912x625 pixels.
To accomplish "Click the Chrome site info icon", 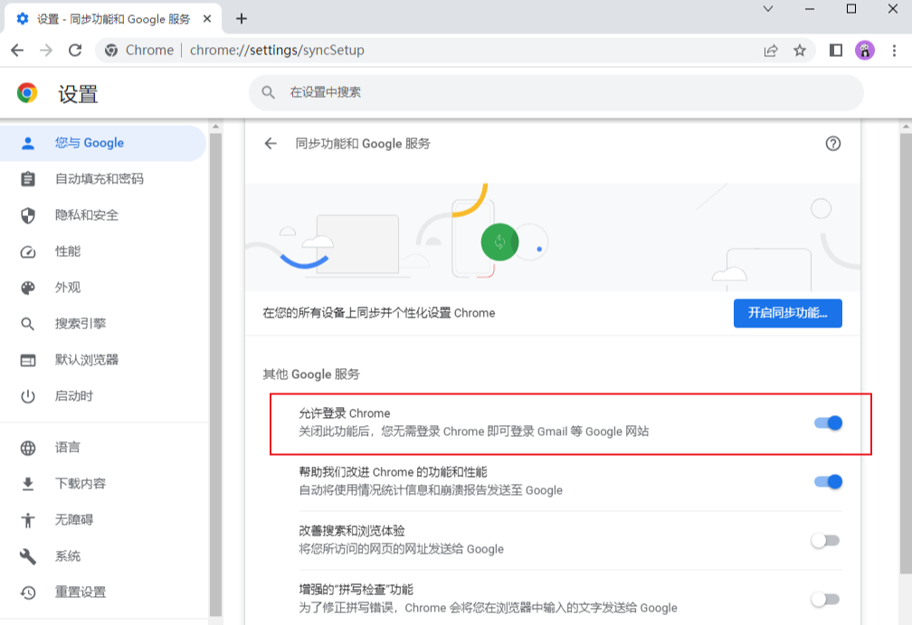I will (111, 51).
